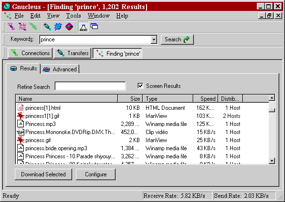The height and width of the screenshot is (202, 285).
Task: Switch to the Advanced tab
Action: pyautogui.click(x=60, y=69)
